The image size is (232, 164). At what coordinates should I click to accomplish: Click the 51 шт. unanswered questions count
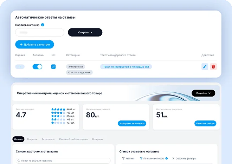(162, 115)
